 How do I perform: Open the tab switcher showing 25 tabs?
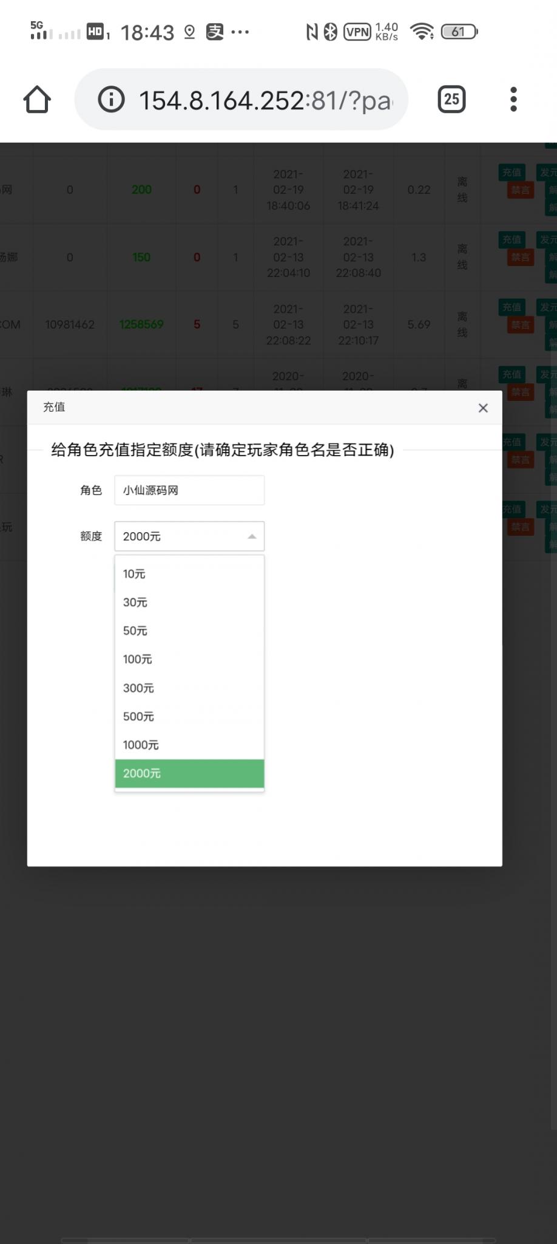[x=451, y=100]
